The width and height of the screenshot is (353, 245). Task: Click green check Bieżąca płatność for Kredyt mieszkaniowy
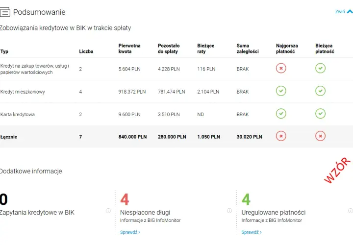[320, 91]
